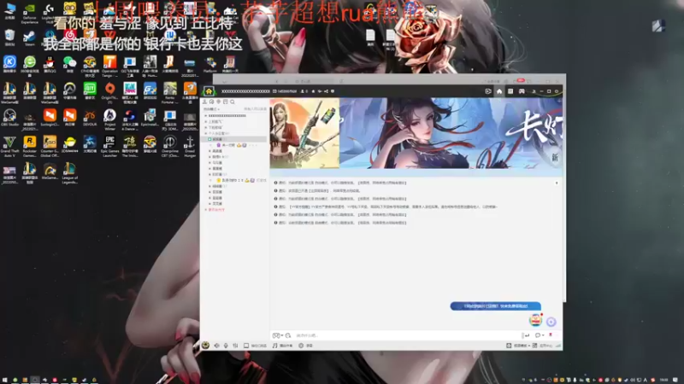Open the speech bubble dropdown right of the chat input

point(540,335)
